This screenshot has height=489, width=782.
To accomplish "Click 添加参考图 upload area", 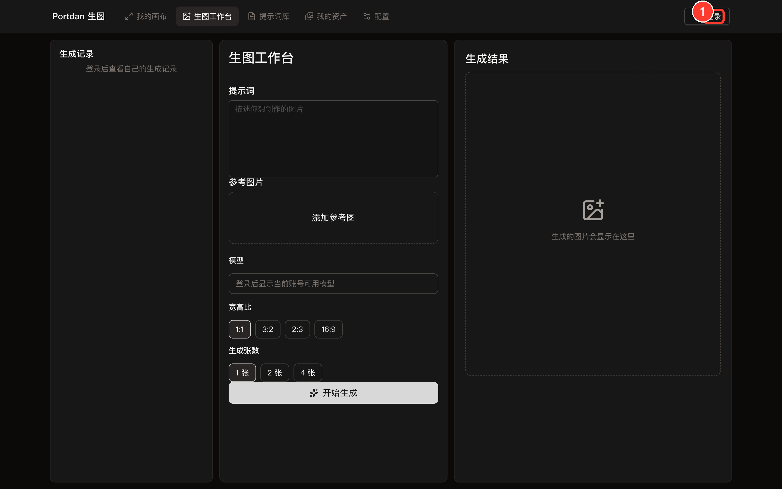I will [333, 218].
